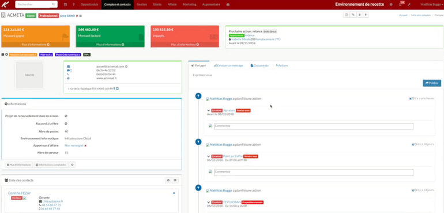
Task: Switch to the Partager tab
Action: pos(199,65)
